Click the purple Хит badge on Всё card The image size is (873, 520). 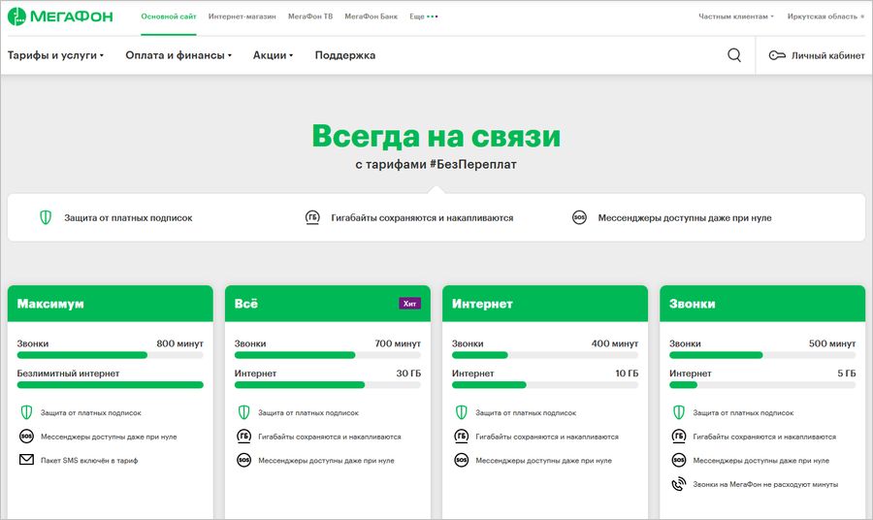pos(409,304)
